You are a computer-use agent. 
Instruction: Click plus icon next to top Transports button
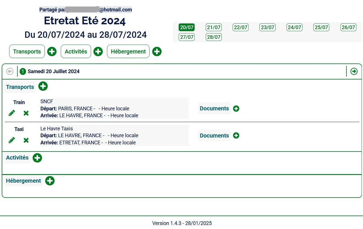(52, 51)
